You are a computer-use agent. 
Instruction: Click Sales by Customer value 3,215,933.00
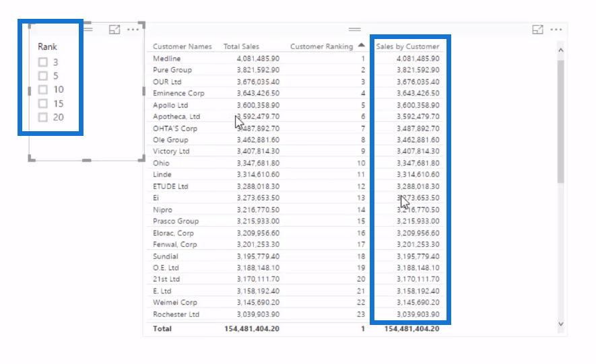tap(418, 221)
